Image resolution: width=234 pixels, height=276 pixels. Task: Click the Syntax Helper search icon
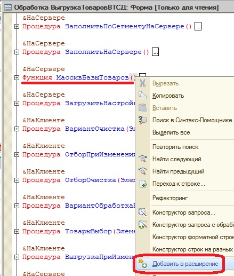click(x=143, y=120)
